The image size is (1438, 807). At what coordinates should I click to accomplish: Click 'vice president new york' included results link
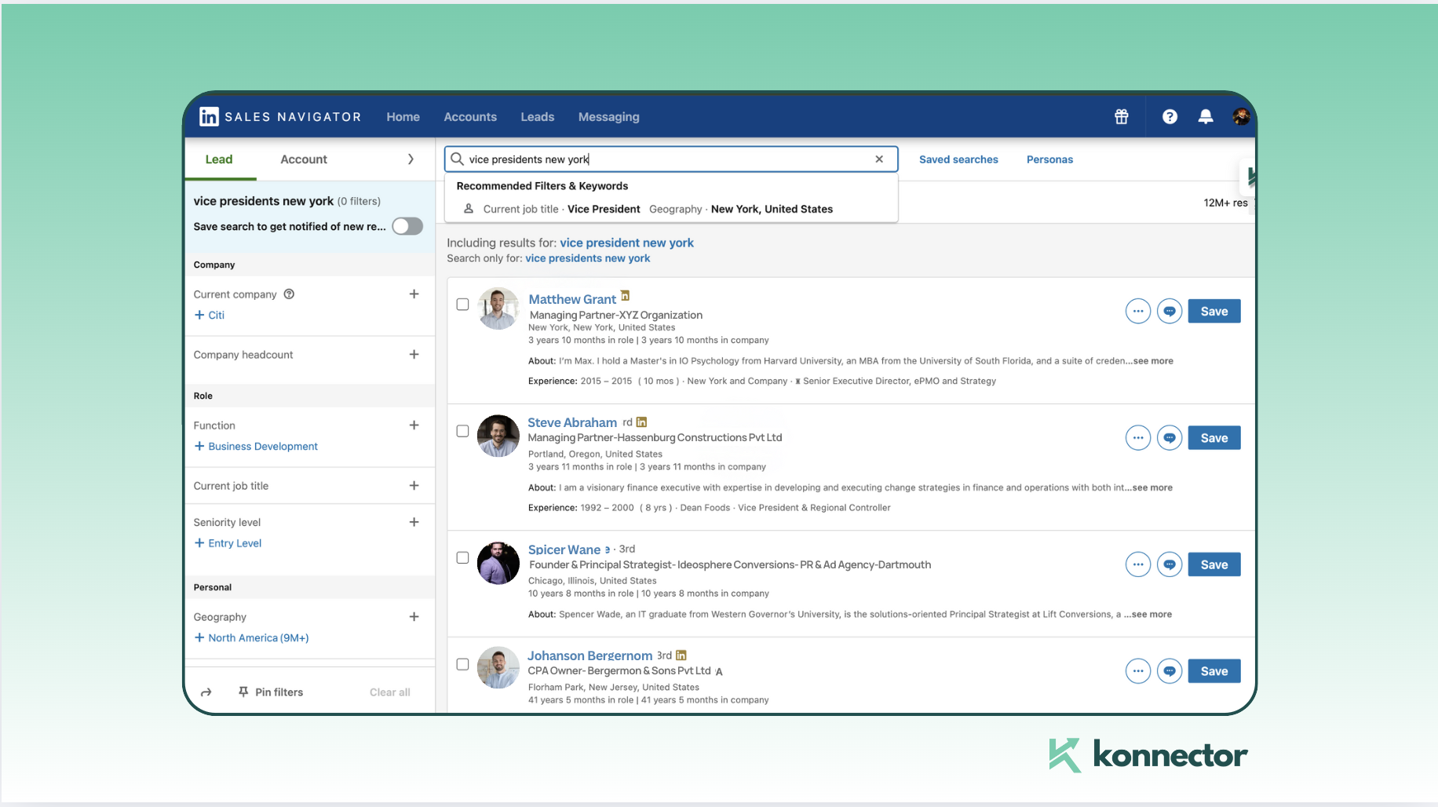click(x=626, y=243)
